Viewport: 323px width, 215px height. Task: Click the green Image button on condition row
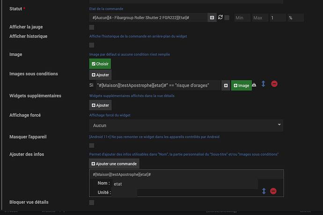[x=242, y=86]
